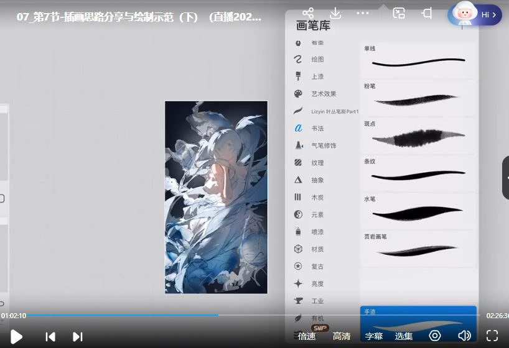
Task: Click the pin window icon
Action: (427, 13)
